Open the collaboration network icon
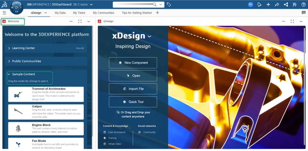This screenshot has height=151, width=308. click(286, 4)
